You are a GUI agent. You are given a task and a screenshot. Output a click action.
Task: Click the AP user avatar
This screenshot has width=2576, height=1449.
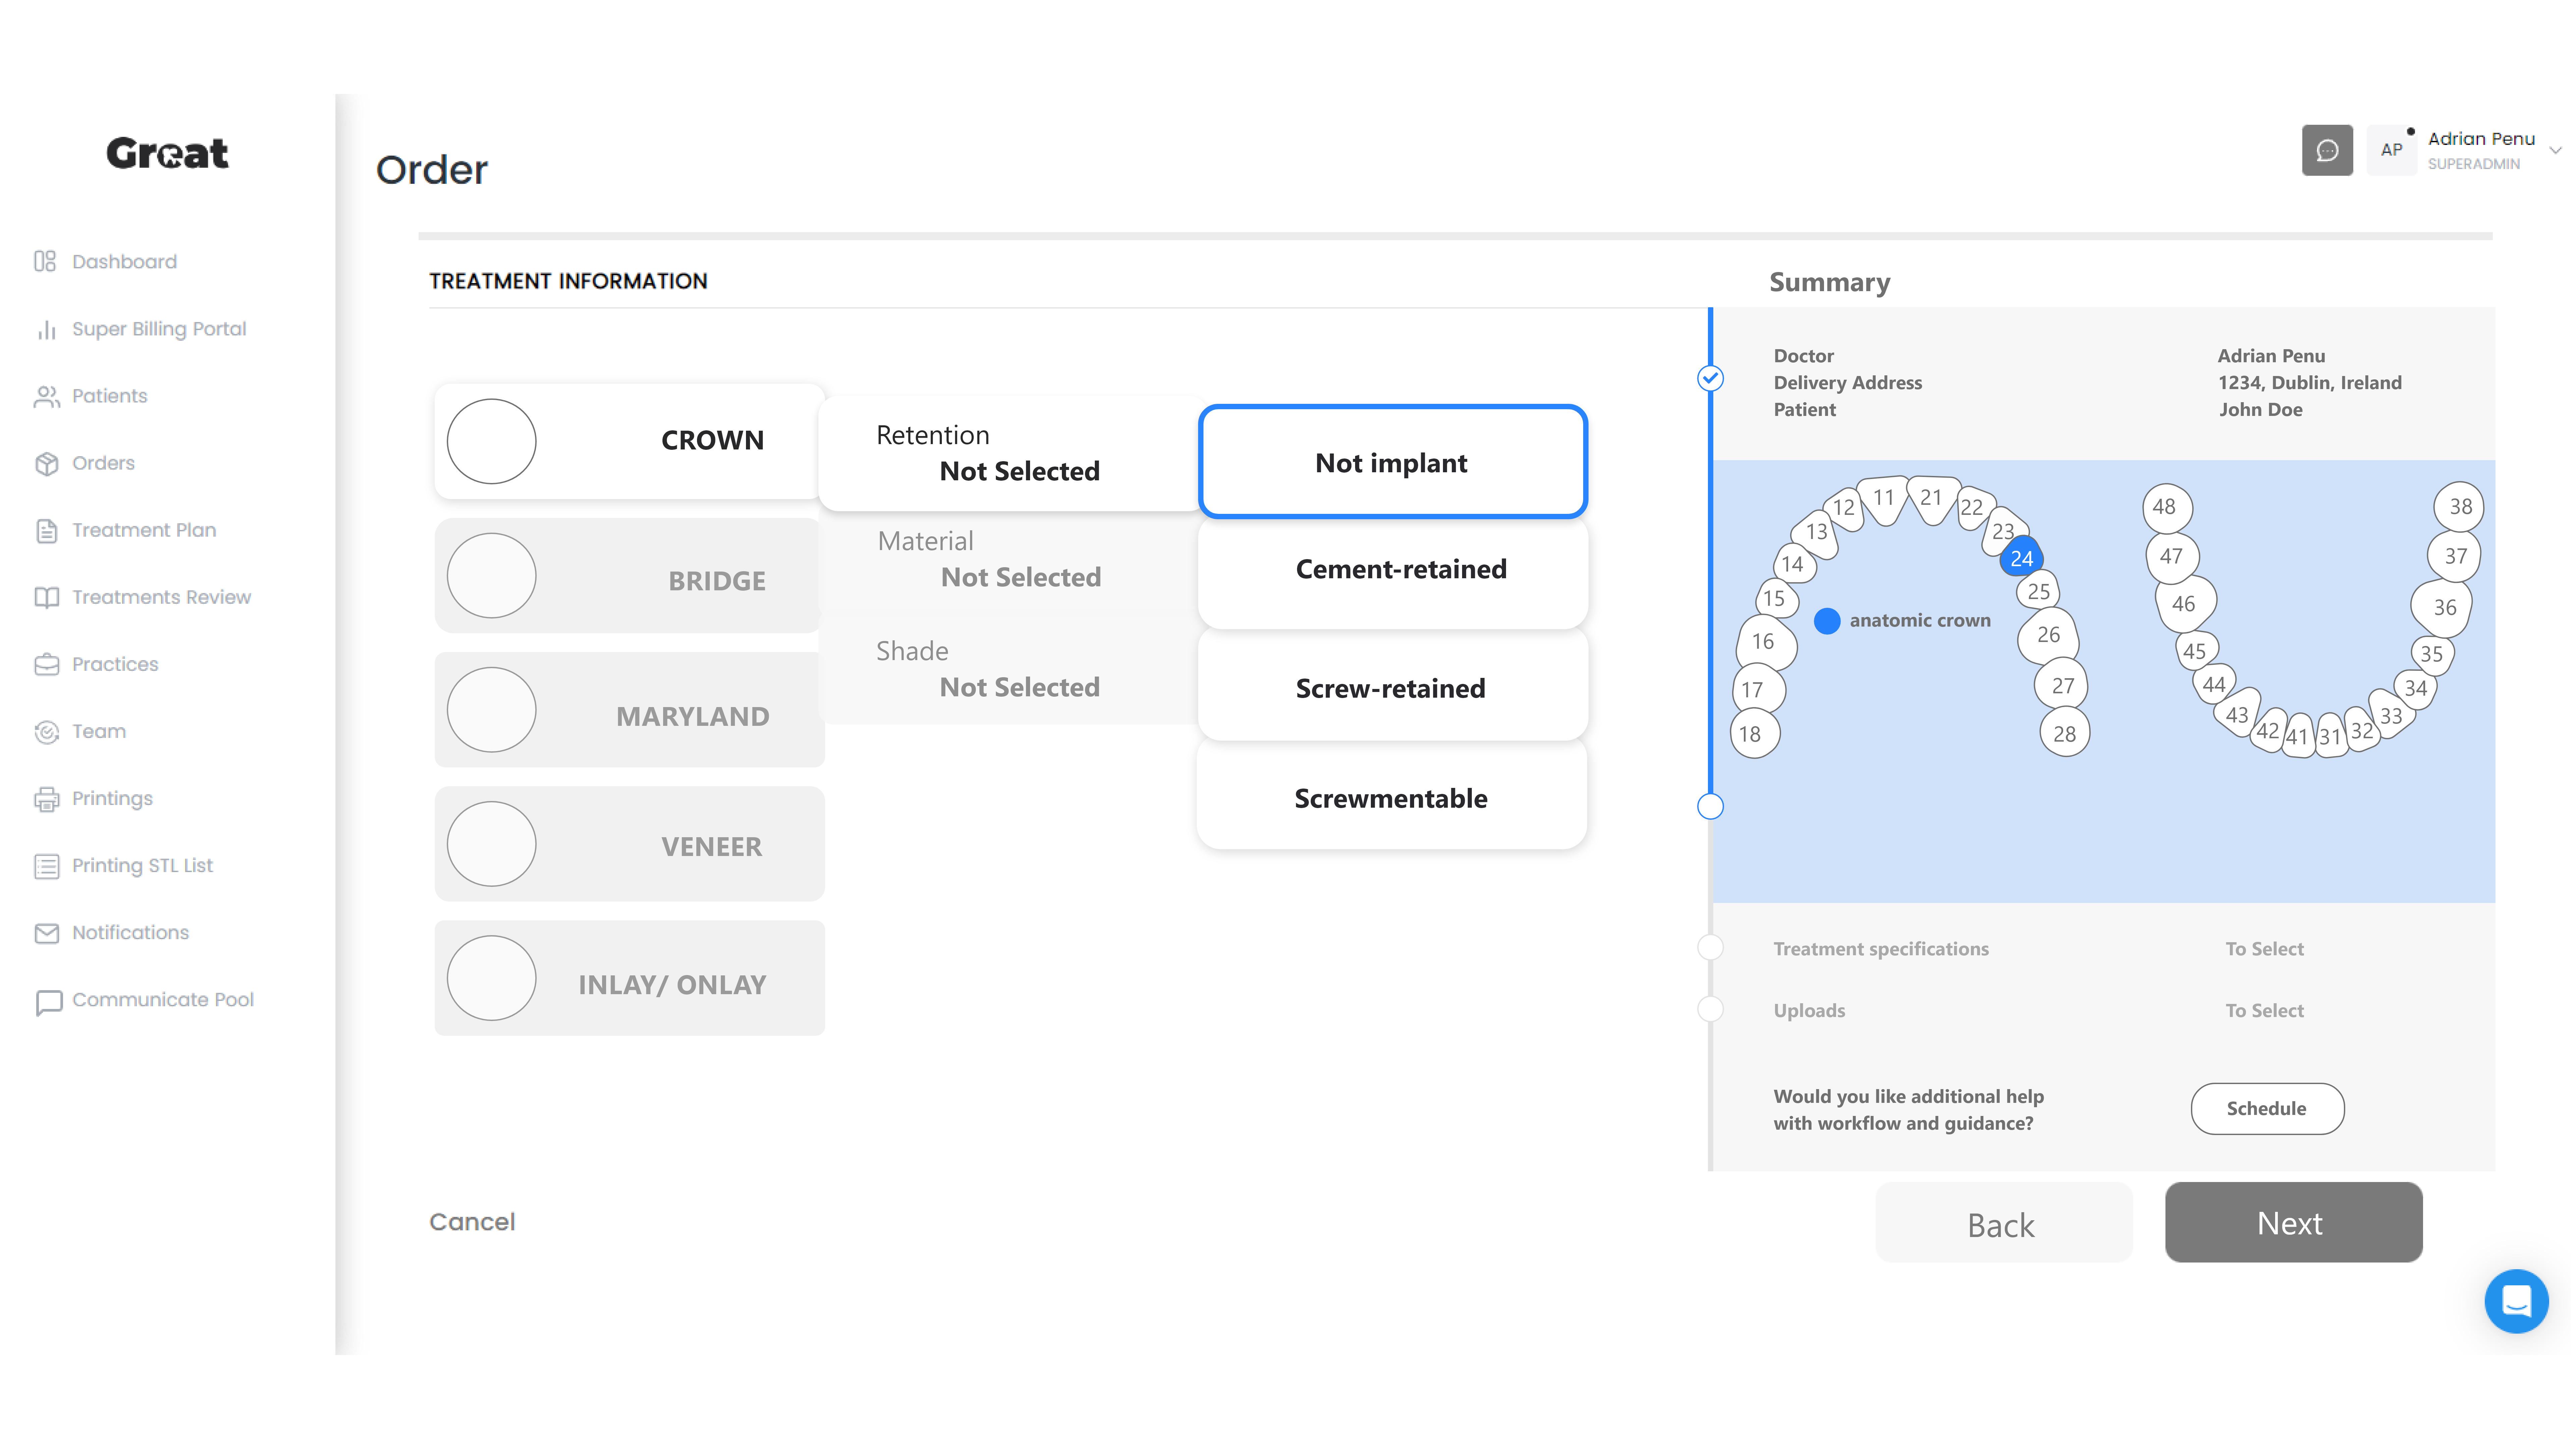(x=2391, y=150)
